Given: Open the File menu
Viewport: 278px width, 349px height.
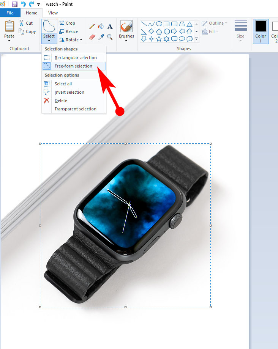Looking at the screenshot, I should pos(10,13).
